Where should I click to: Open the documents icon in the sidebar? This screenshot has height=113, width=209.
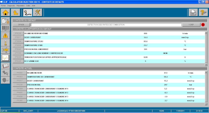(5, 21)
